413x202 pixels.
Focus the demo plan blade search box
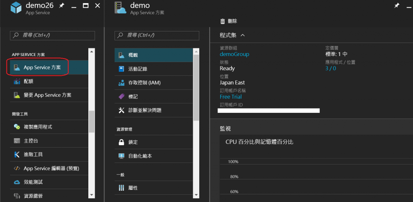pyautogui.click(x=157, y=35)
